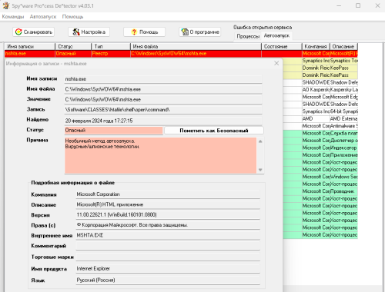Select the Windows Sec row
Screen dimensions: 385x292
click(x=320, y=177)
